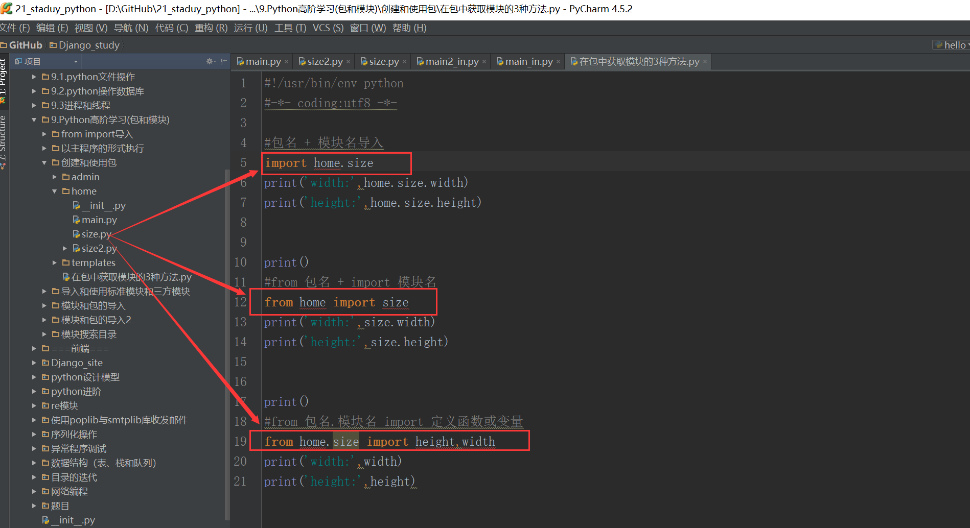The width and height of the screenshot is (970, 528).
Task: Open the 重构 (R) menu
Action: click(x=211, y=28)
